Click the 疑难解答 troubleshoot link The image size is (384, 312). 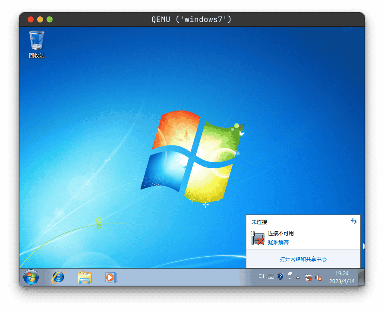278,242
